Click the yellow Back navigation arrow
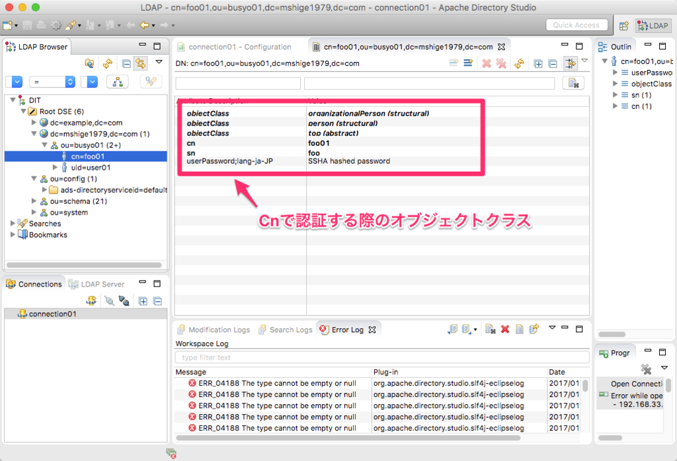The image size is (677, 461). click(145, 26)
